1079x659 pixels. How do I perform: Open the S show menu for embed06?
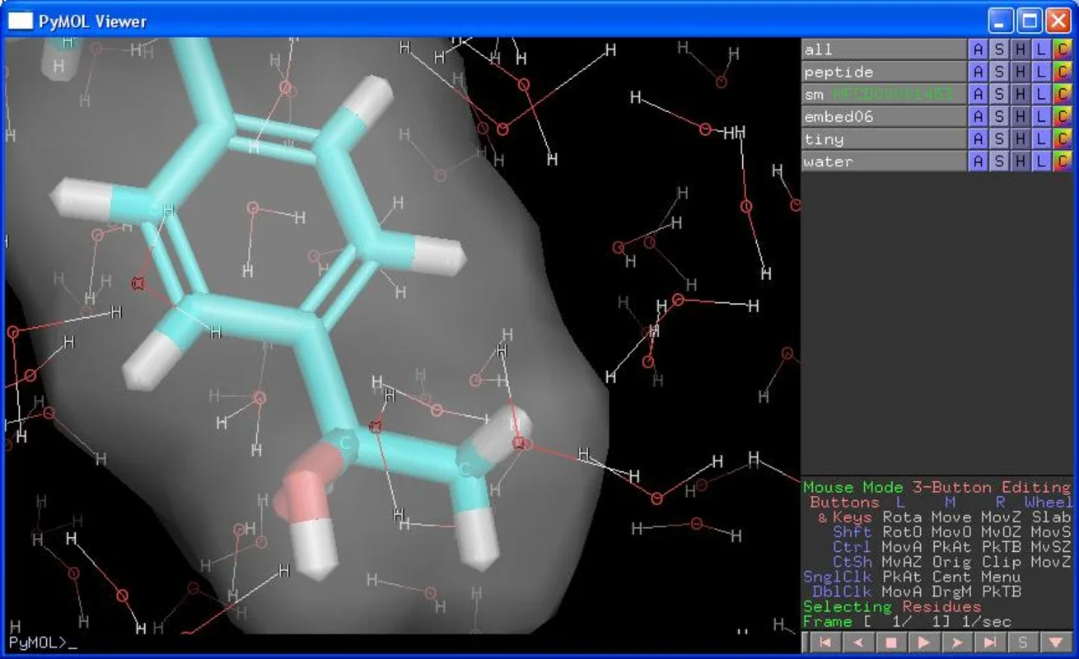point(999,116)
